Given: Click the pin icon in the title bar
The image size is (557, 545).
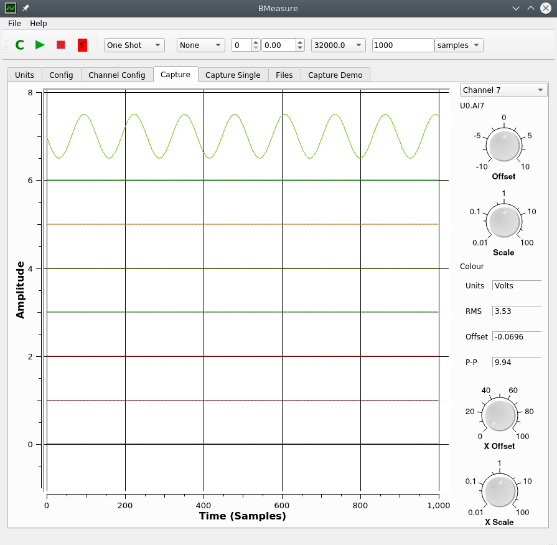Looking at the screenshot, I should tap(24, 8).
